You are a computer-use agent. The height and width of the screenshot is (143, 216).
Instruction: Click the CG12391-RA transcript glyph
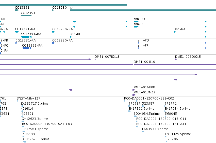point(26,37)
